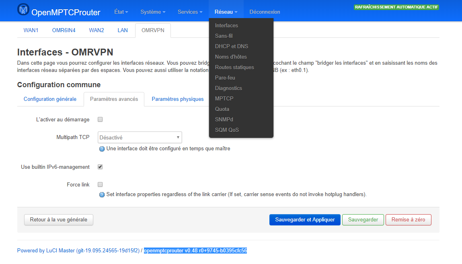Switch to the WAN2 interface tab
462x264 pixels.
coord(96,30)
